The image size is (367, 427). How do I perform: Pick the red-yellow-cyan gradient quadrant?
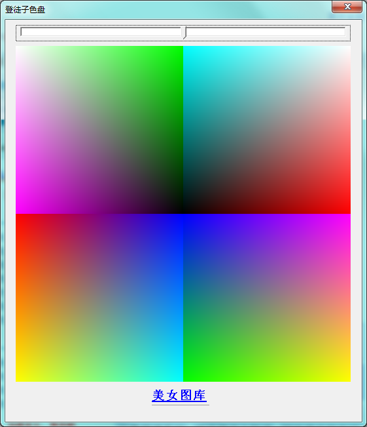pos(99,298)
